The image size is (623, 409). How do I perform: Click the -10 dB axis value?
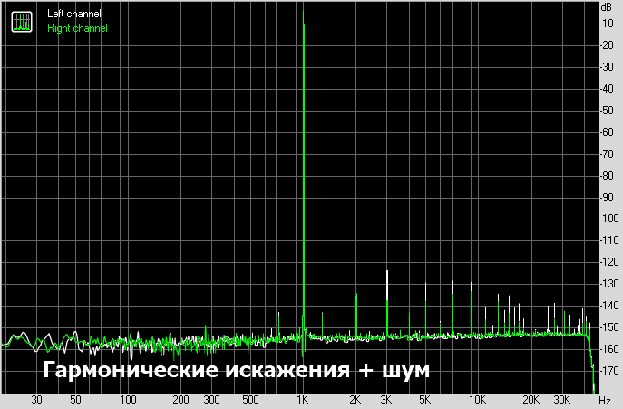coord(607,24)
